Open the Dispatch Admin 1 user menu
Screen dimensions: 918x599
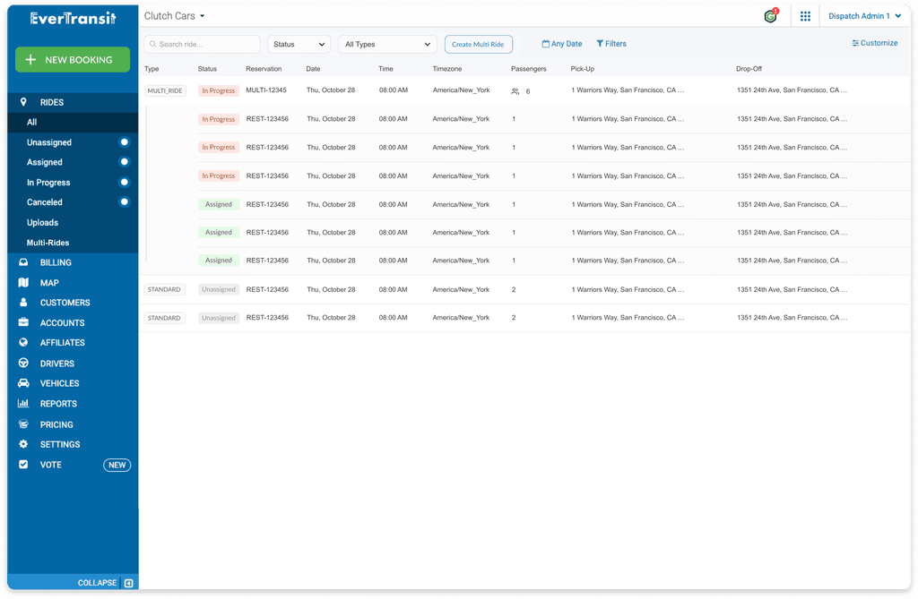[x=864, y=16]
